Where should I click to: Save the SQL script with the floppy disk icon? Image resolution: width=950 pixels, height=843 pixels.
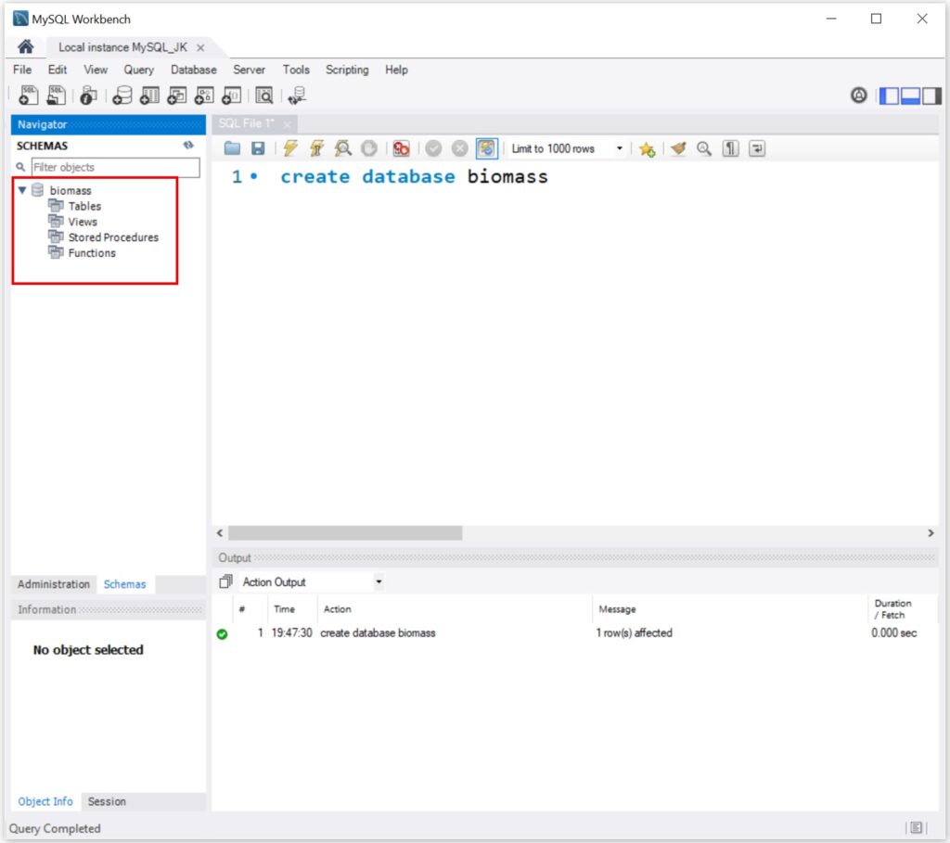258,148
